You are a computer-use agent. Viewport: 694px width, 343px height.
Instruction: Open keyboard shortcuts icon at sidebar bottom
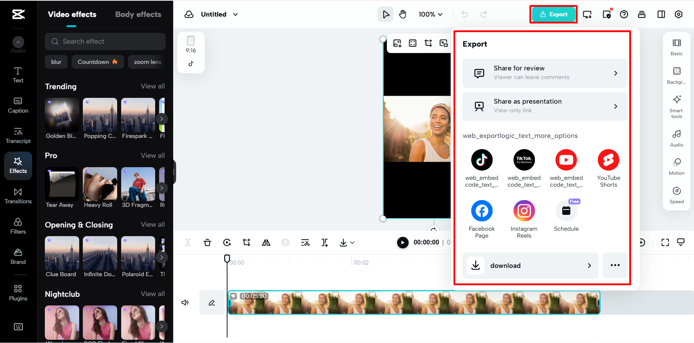pyautogui.click(x=18, y=327)
